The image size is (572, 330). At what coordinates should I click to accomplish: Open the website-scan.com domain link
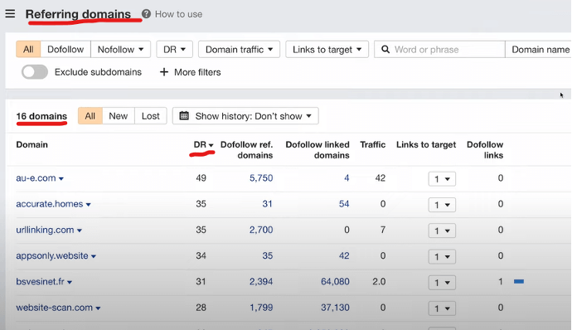tap(54, 308)
